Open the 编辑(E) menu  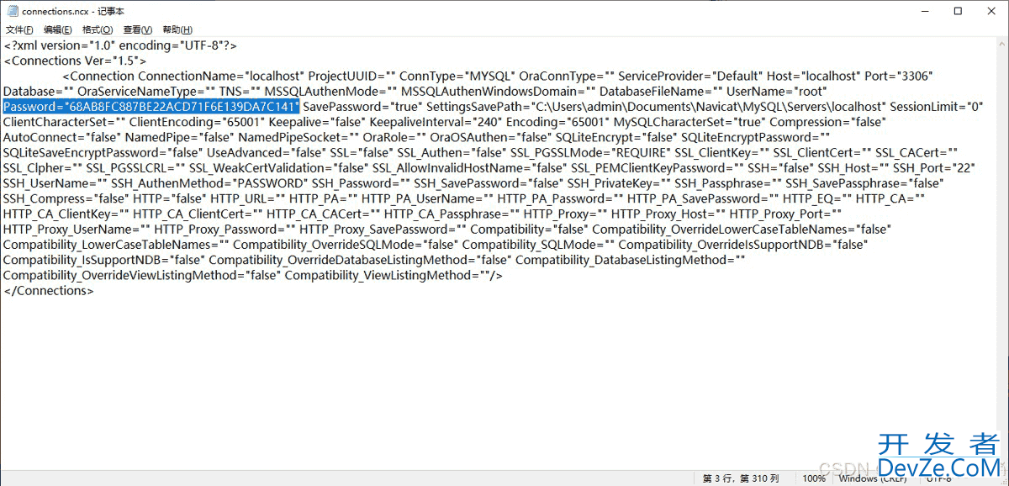coord(58,29)
